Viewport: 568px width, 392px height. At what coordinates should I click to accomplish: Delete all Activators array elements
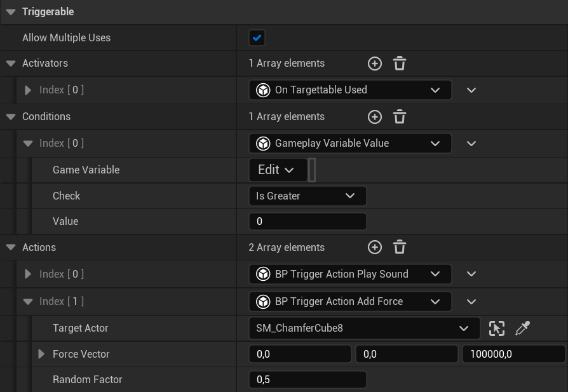click(400, 64)
